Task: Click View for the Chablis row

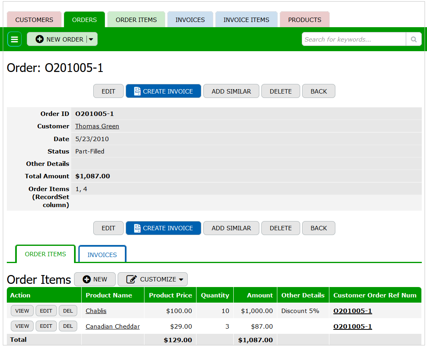Action: tap(22, 311)
